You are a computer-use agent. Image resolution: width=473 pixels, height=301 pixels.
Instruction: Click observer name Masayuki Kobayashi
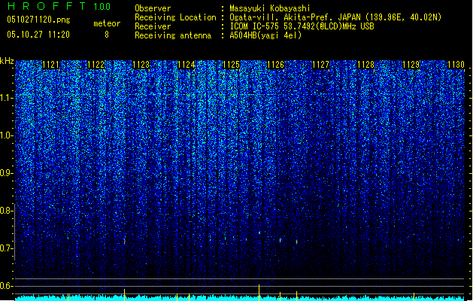[270, 8]
